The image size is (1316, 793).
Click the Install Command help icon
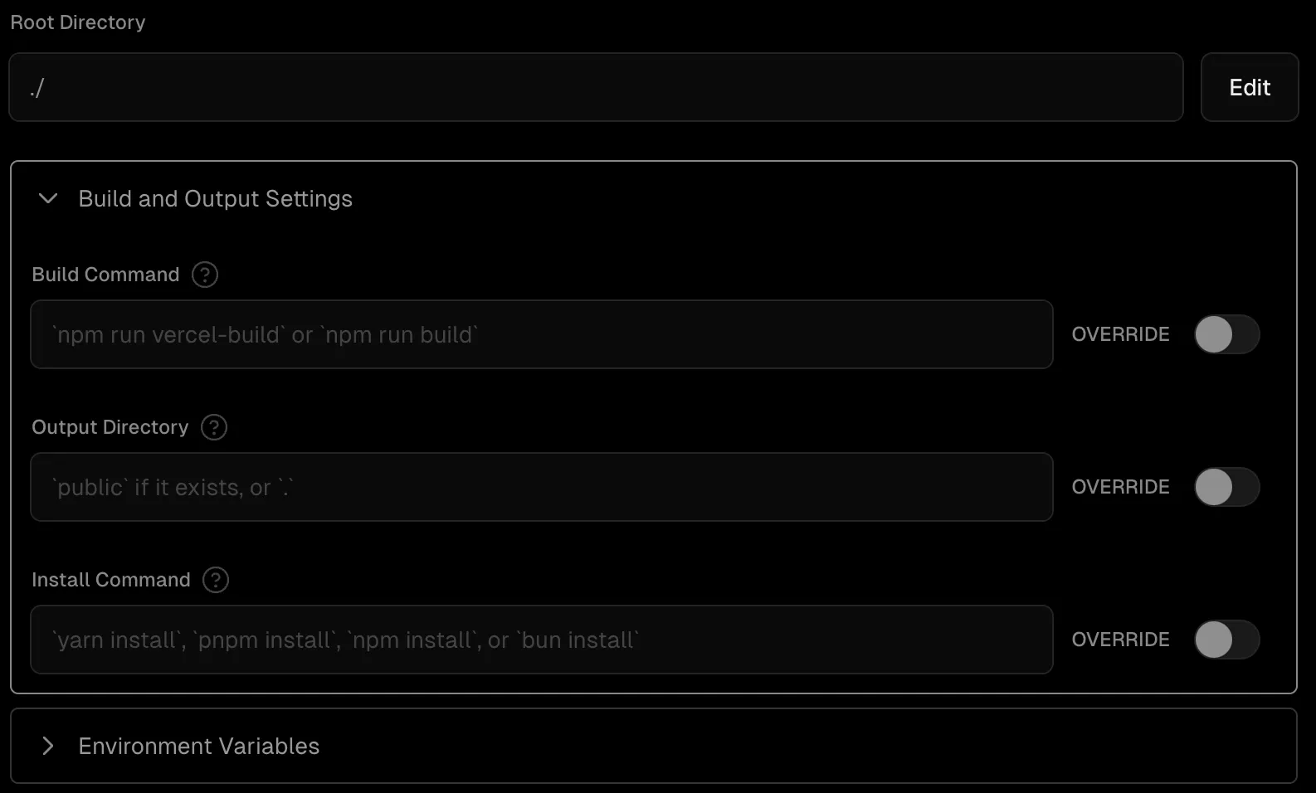216,580
